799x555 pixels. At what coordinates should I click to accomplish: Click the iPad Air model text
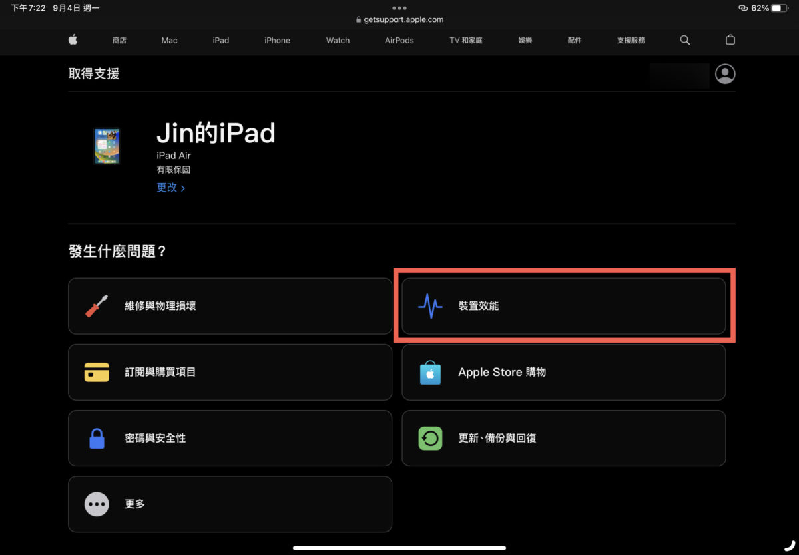[x=174, y=156]
